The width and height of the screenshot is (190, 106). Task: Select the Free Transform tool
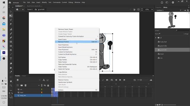click(x=11, y=16)
